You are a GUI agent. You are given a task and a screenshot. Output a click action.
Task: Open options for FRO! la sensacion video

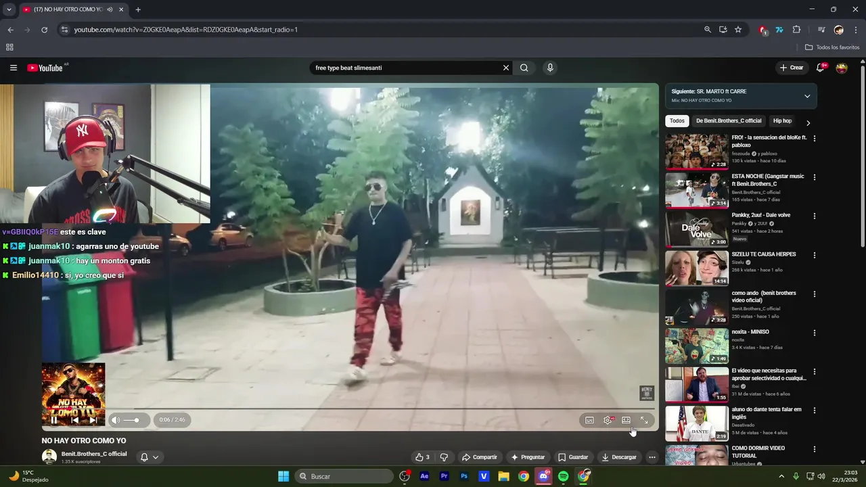[x=814, y=139]
